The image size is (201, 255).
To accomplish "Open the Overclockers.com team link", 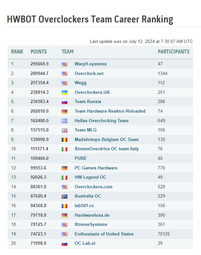I will (x=93, y=187).
